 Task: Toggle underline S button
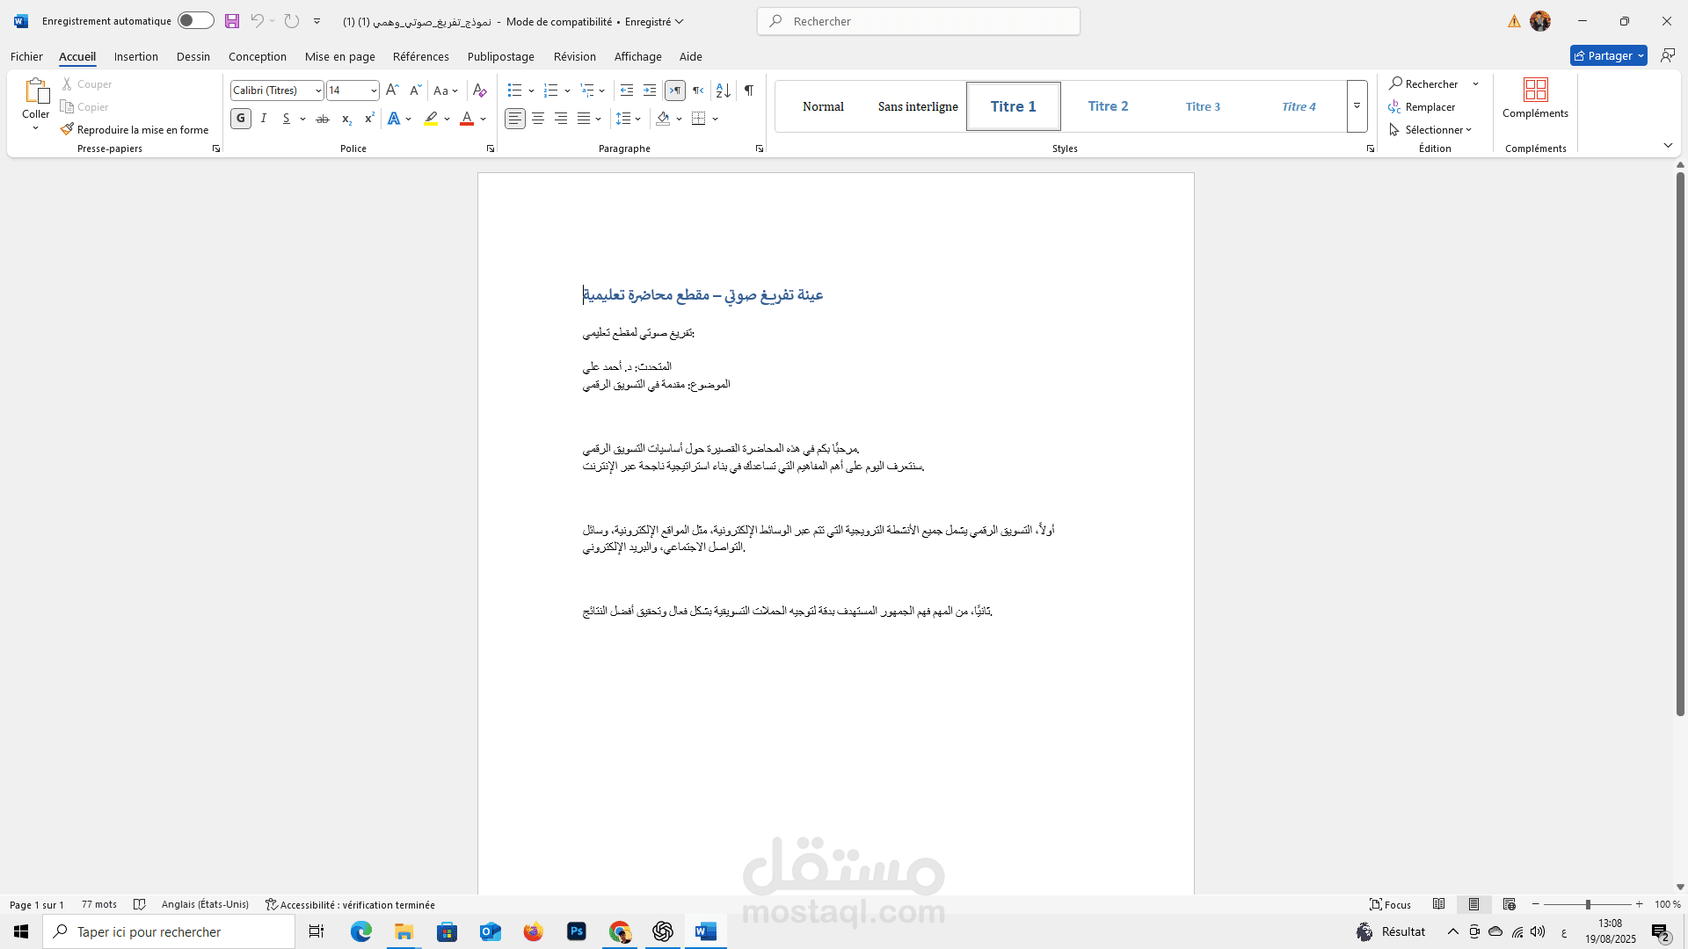click(x=287, y=119)
